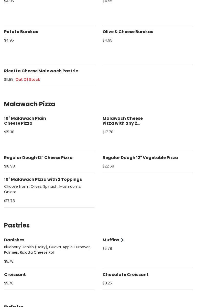197x307 pixels.
Task: Select Olive & Cheese Burekas
Action: [128, 32]
